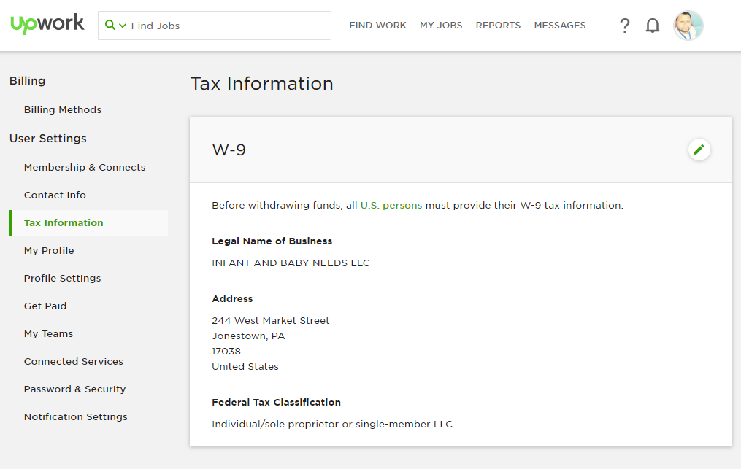Click the 244 West Market Street line
This screenshot has height=469, width=741.
click(270, 321)
